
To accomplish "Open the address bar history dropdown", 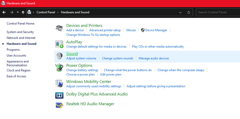I will pos(180,12).
